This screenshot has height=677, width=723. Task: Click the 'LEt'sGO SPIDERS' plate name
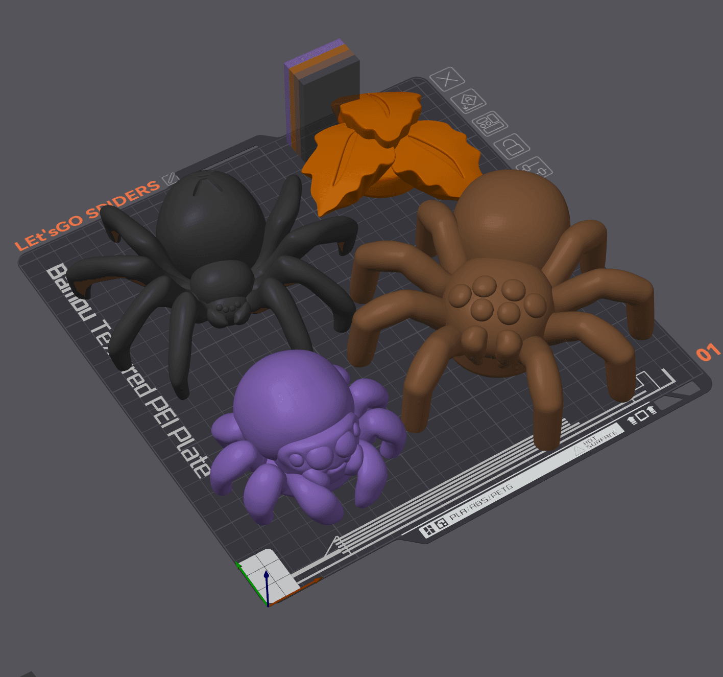pyautogui.click(x=87, y=215)
